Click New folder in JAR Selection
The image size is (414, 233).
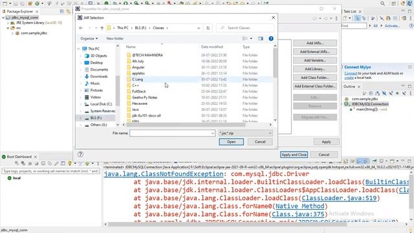[x=115, y=39]
